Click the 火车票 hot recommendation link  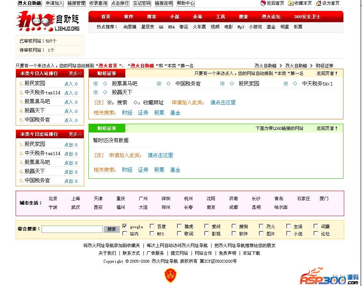pyautogui.click(x=199, y=27)
